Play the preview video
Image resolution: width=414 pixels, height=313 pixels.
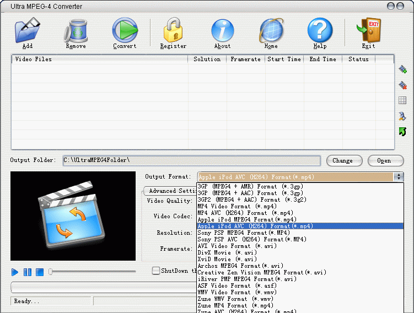coord(15,272)
